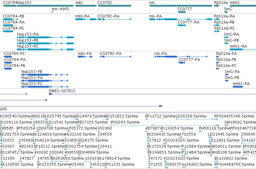Click the CG9784-PB protein
Viewport: 256px width, 169px height.
pos(8,69)
